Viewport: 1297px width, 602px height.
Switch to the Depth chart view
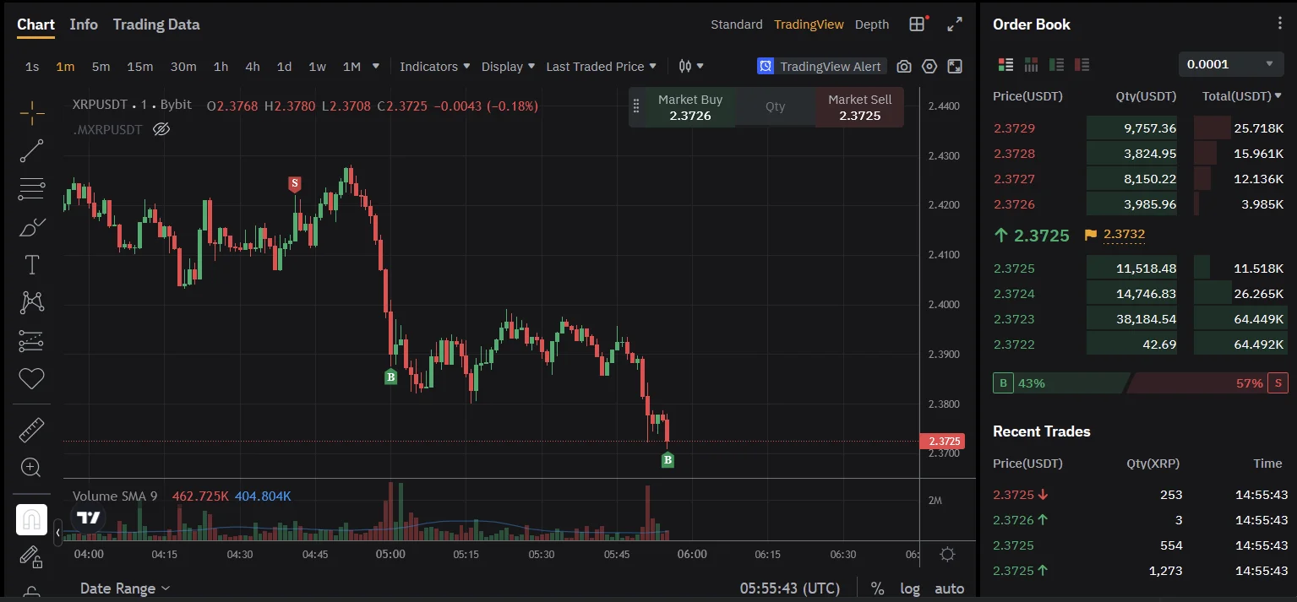tap(872, 24)
